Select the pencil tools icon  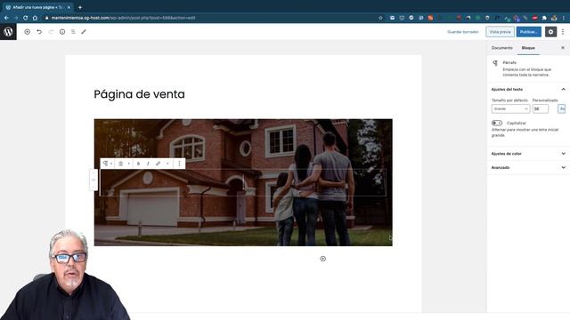click(x=84, y=32)
